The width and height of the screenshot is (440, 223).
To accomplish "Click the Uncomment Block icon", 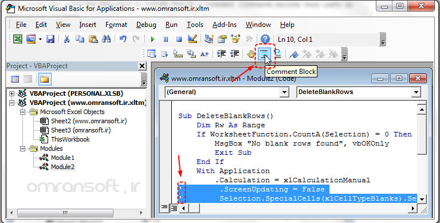I will point(277,54).
